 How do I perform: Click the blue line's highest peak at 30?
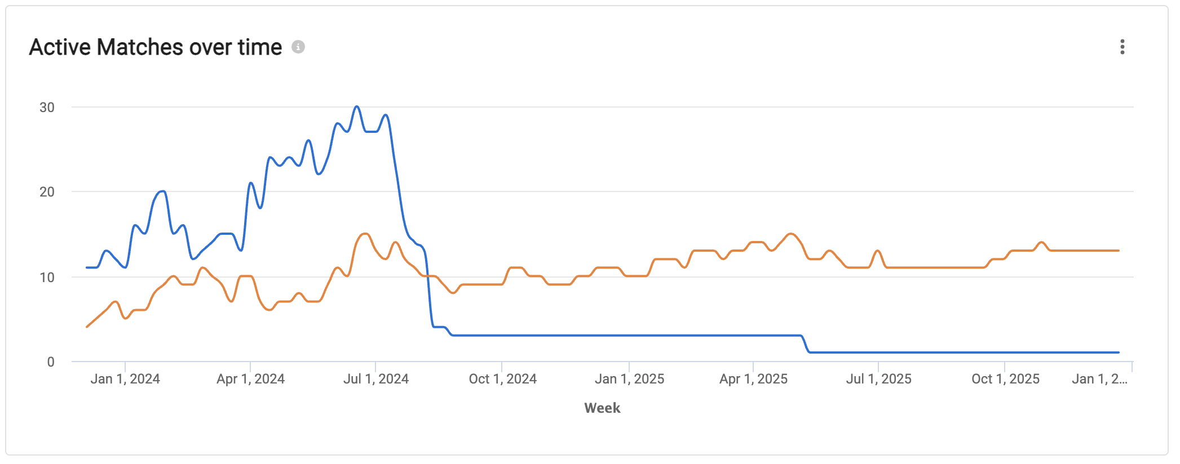(x=357, y=106)
